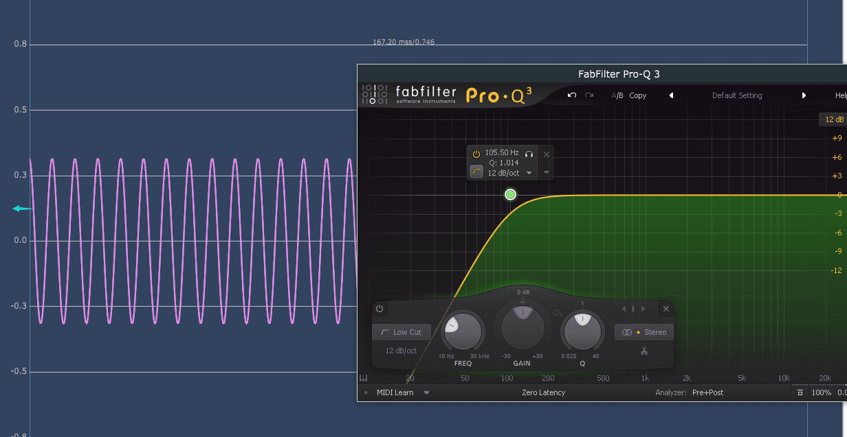Click the filter shape icon in band popup
The width and height of the screenshot is (847, 437).
coord(476,172)
